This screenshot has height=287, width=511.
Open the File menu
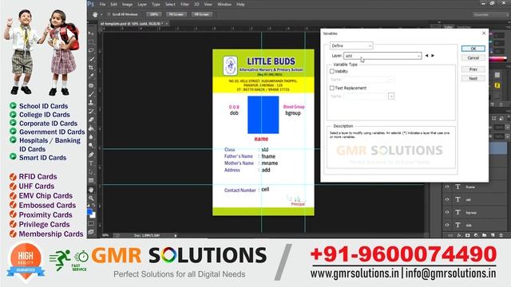(102, 4)
